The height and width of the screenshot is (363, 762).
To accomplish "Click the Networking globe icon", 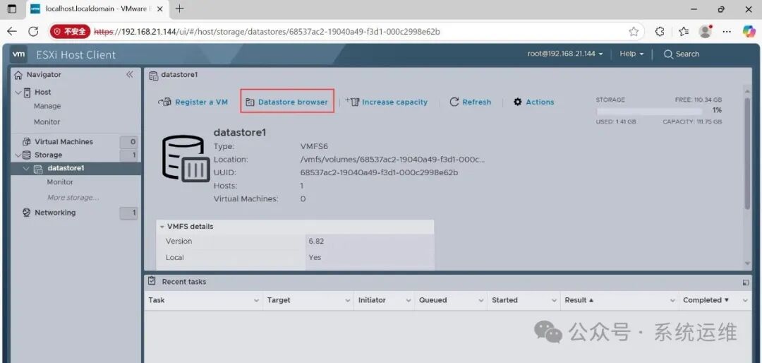I will point(27,213).
